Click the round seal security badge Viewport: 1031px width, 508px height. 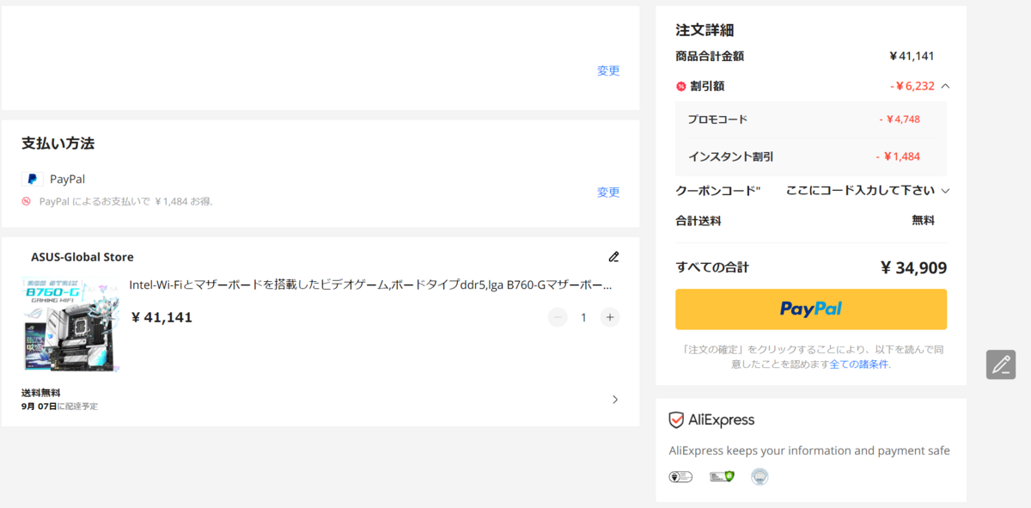[760, 476]
